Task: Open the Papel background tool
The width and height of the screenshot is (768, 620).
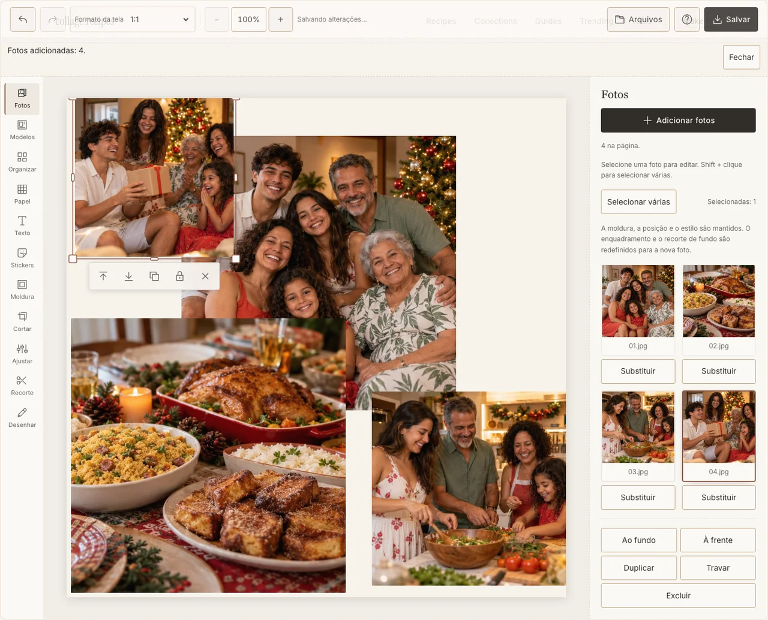Action: (22, 194)
